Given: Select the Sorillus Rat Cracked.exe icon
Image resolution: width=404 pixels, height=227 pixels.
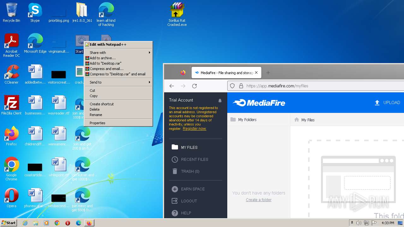Looking at the screenshot, I should click(x=177, y=14).
